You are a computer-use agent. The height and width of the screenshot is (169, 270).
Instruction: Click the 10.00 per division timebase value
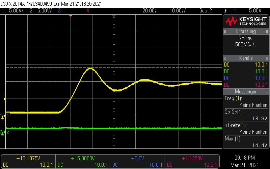point(178,11)
